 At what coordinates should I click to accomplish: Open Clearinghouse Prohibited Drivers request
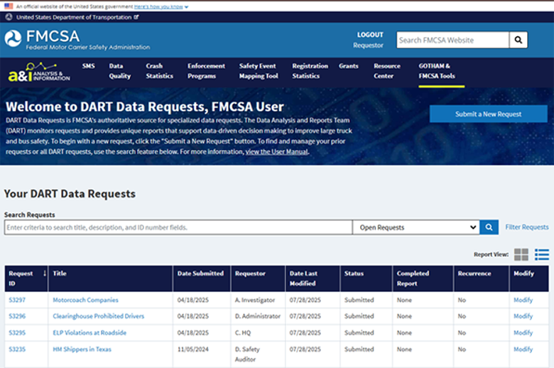(x=99, y=316)
